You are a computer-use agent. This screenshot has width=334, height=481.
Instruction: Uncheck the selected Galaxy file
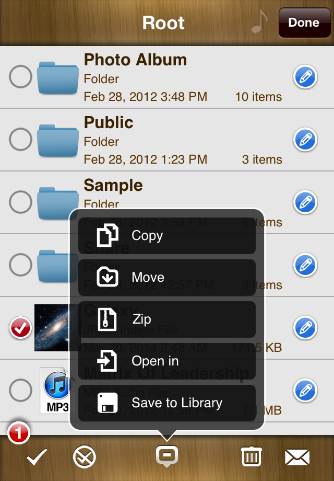pyautogui.click(x=20, y=328)
